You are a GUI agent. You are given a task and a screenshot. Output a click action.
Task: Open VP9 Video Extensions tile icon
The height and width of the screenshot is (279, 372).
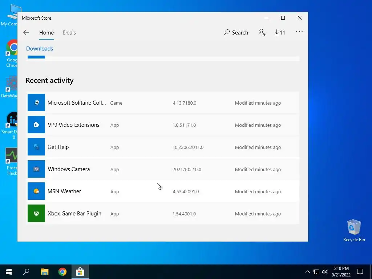(x=36, y=125)
